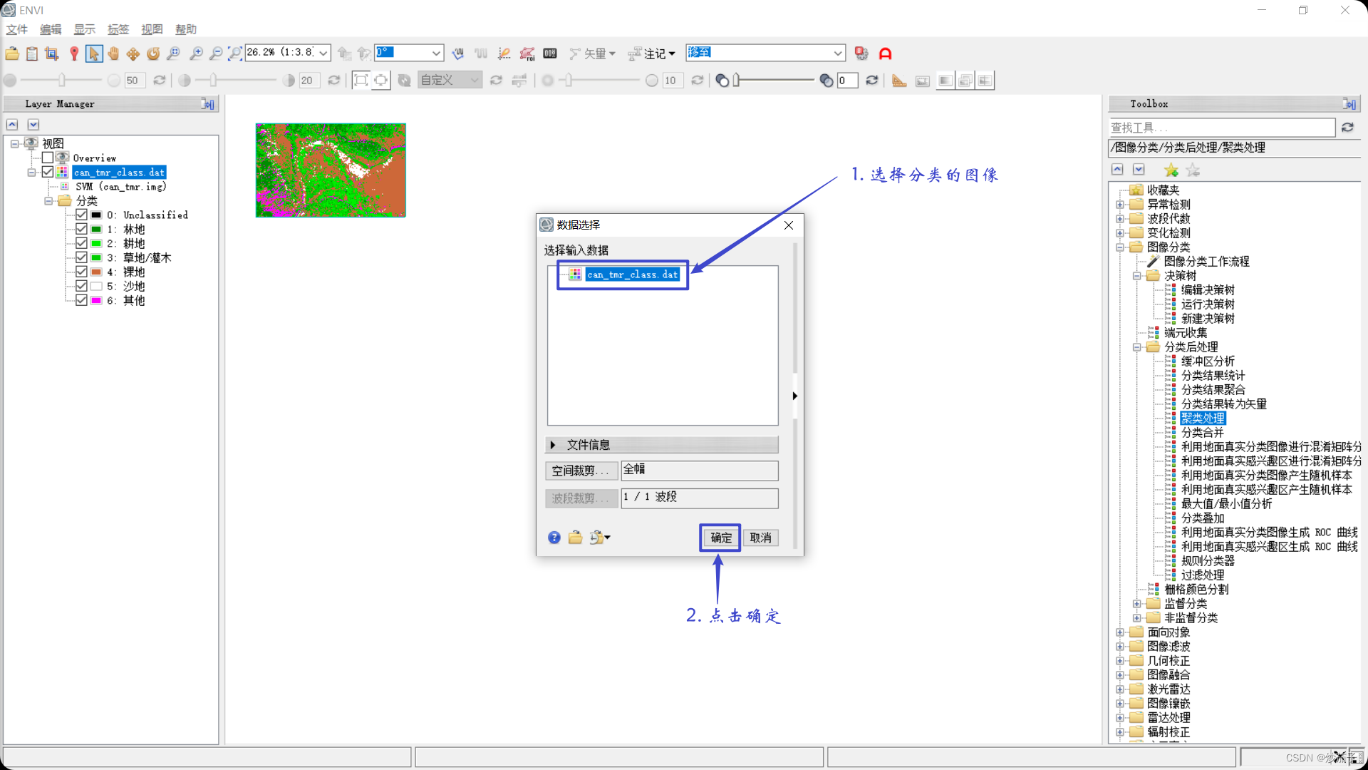Expand the 监督分类 folder
This screenshot has height=770, width=1368.
(1137, 604)
